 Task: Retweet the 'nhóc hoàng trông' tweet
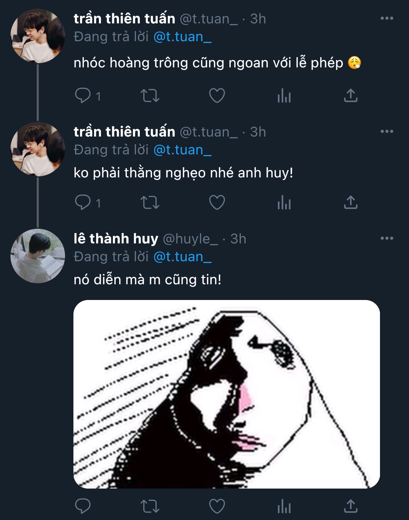150,95
